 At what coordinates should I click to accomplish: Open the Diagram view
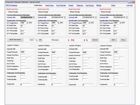[x=80, y=5]
